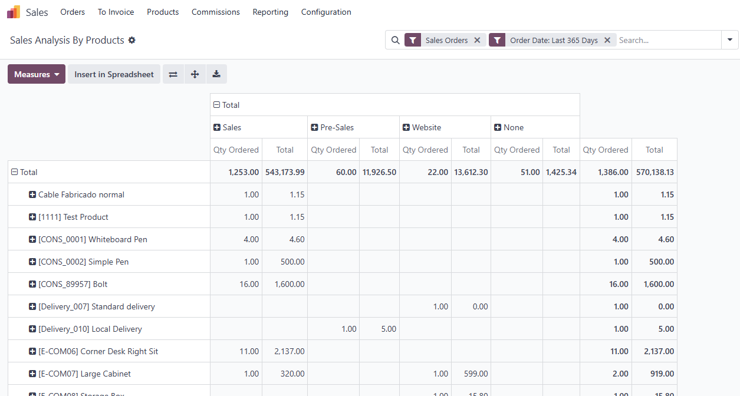Expand the Website column group
Screen dimensions: 740x396
click(x=406, y=127)
